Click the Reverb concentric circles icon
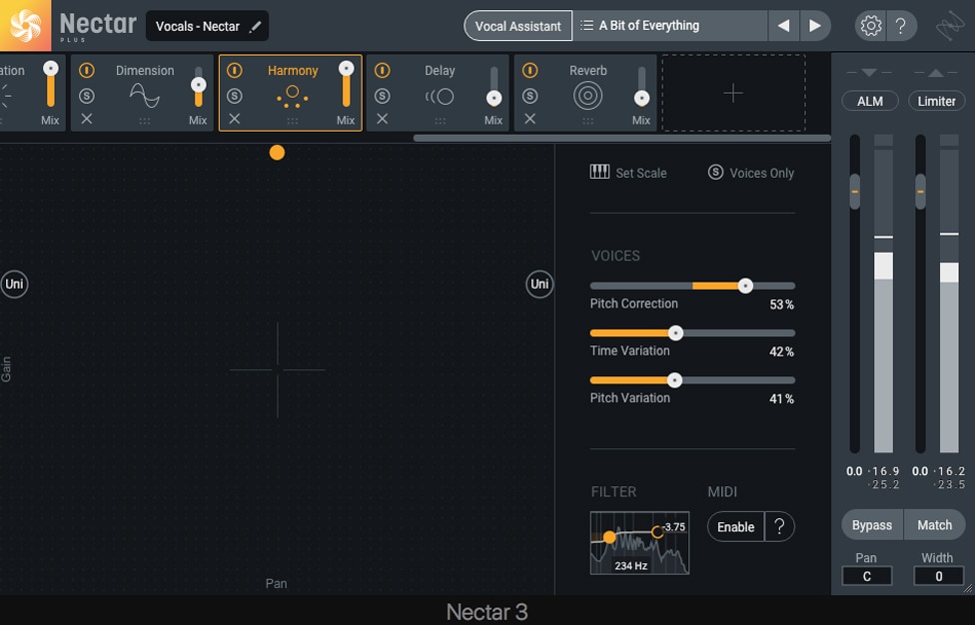Screen dimensions: 975x625 pyautogui.click(x=587, y=96)
